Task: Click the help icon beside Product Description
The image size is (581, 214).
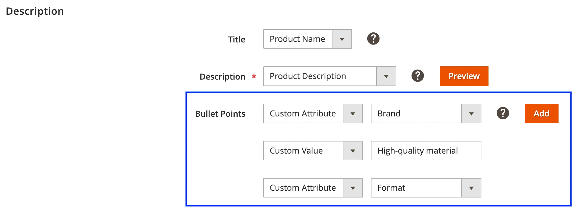Action: 418,76
